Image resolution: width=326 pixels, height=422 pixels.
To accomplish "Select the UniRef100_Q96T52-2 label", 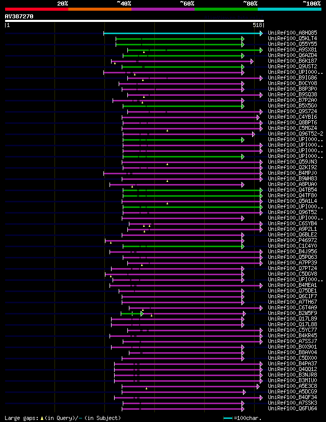I will tap(295, 134).
